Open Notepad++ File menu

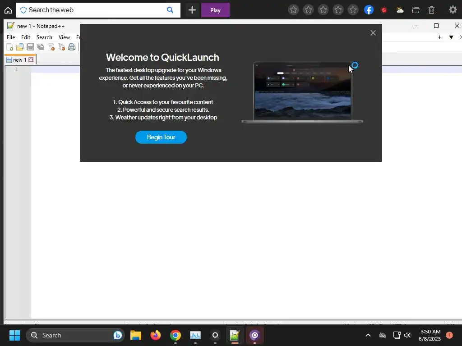point(11,37)
